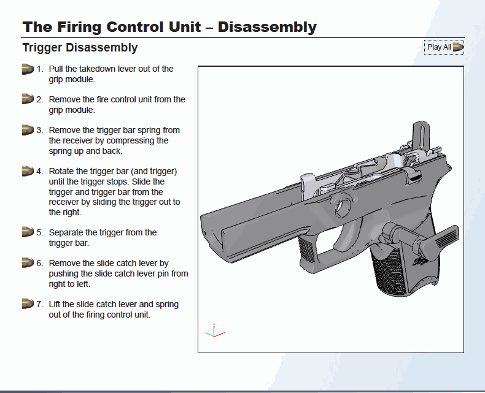Click the bullet icon for step 1
This screenshot has height=393, width=485.
(x=28, y=69)
